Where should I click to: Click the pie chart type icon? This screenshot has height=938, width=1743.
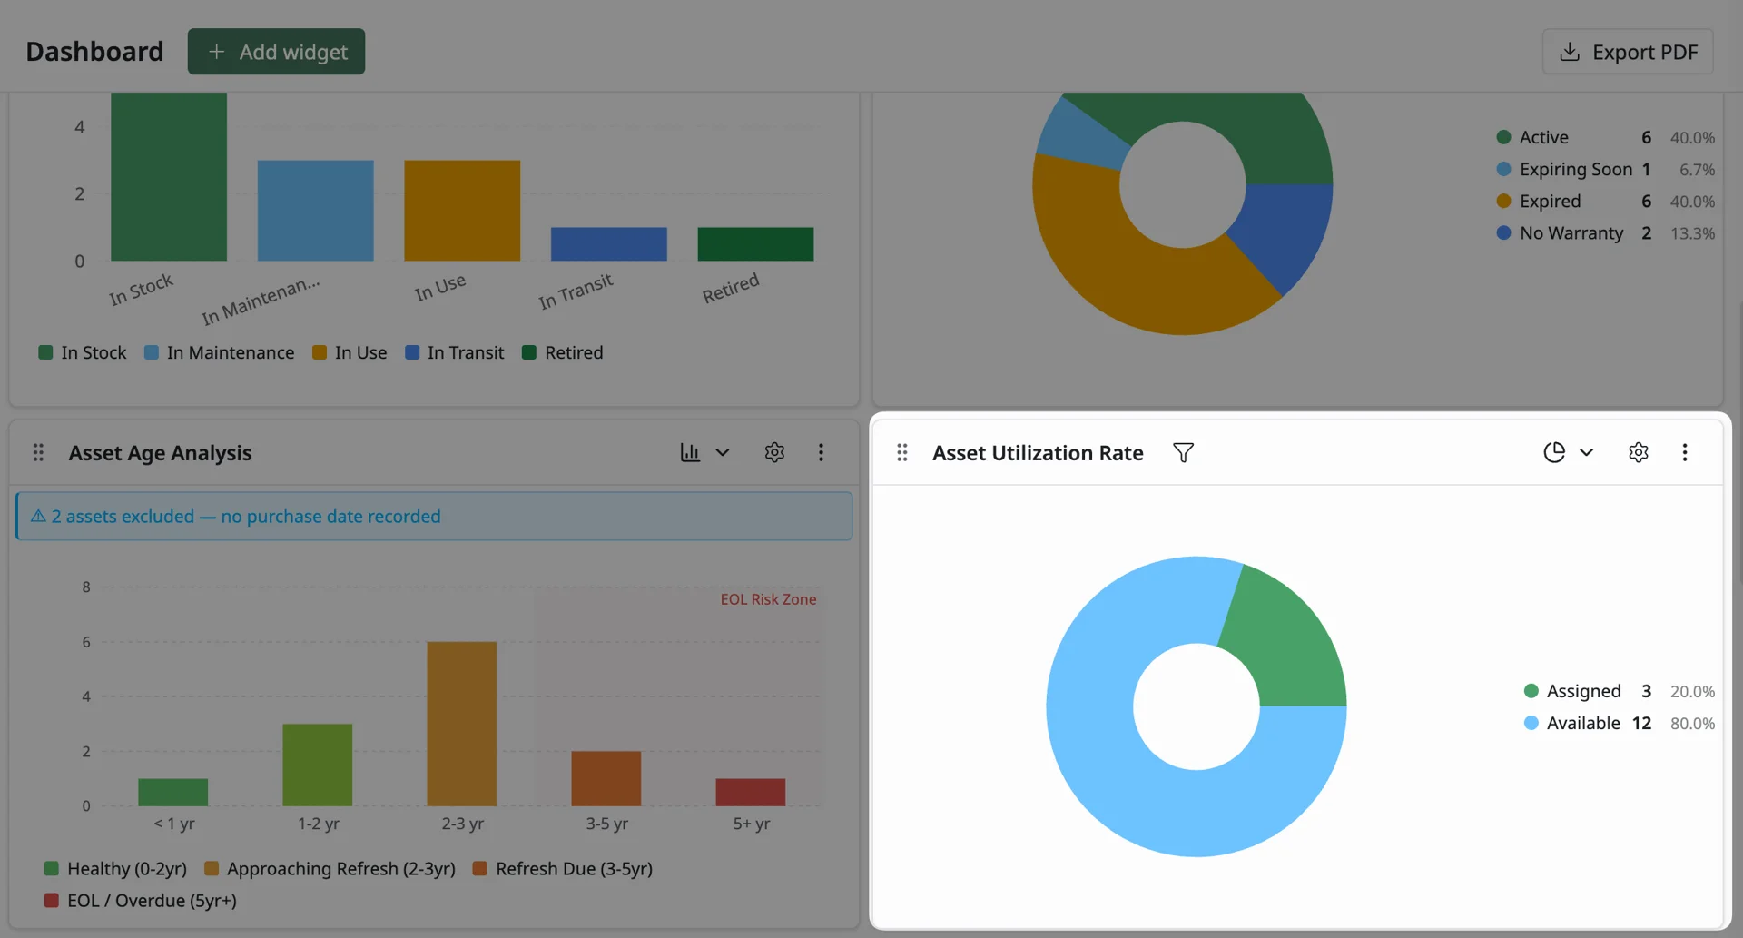pos(1554,452)
